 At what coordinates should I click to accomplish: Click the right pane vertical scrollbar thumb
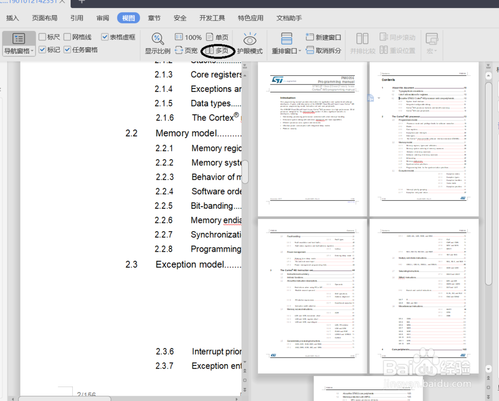489,184
